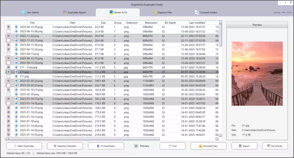294x158 pixels.
Task: Uncheck the box for 2022-11-22.png
Action: click(x=9, y=36)
